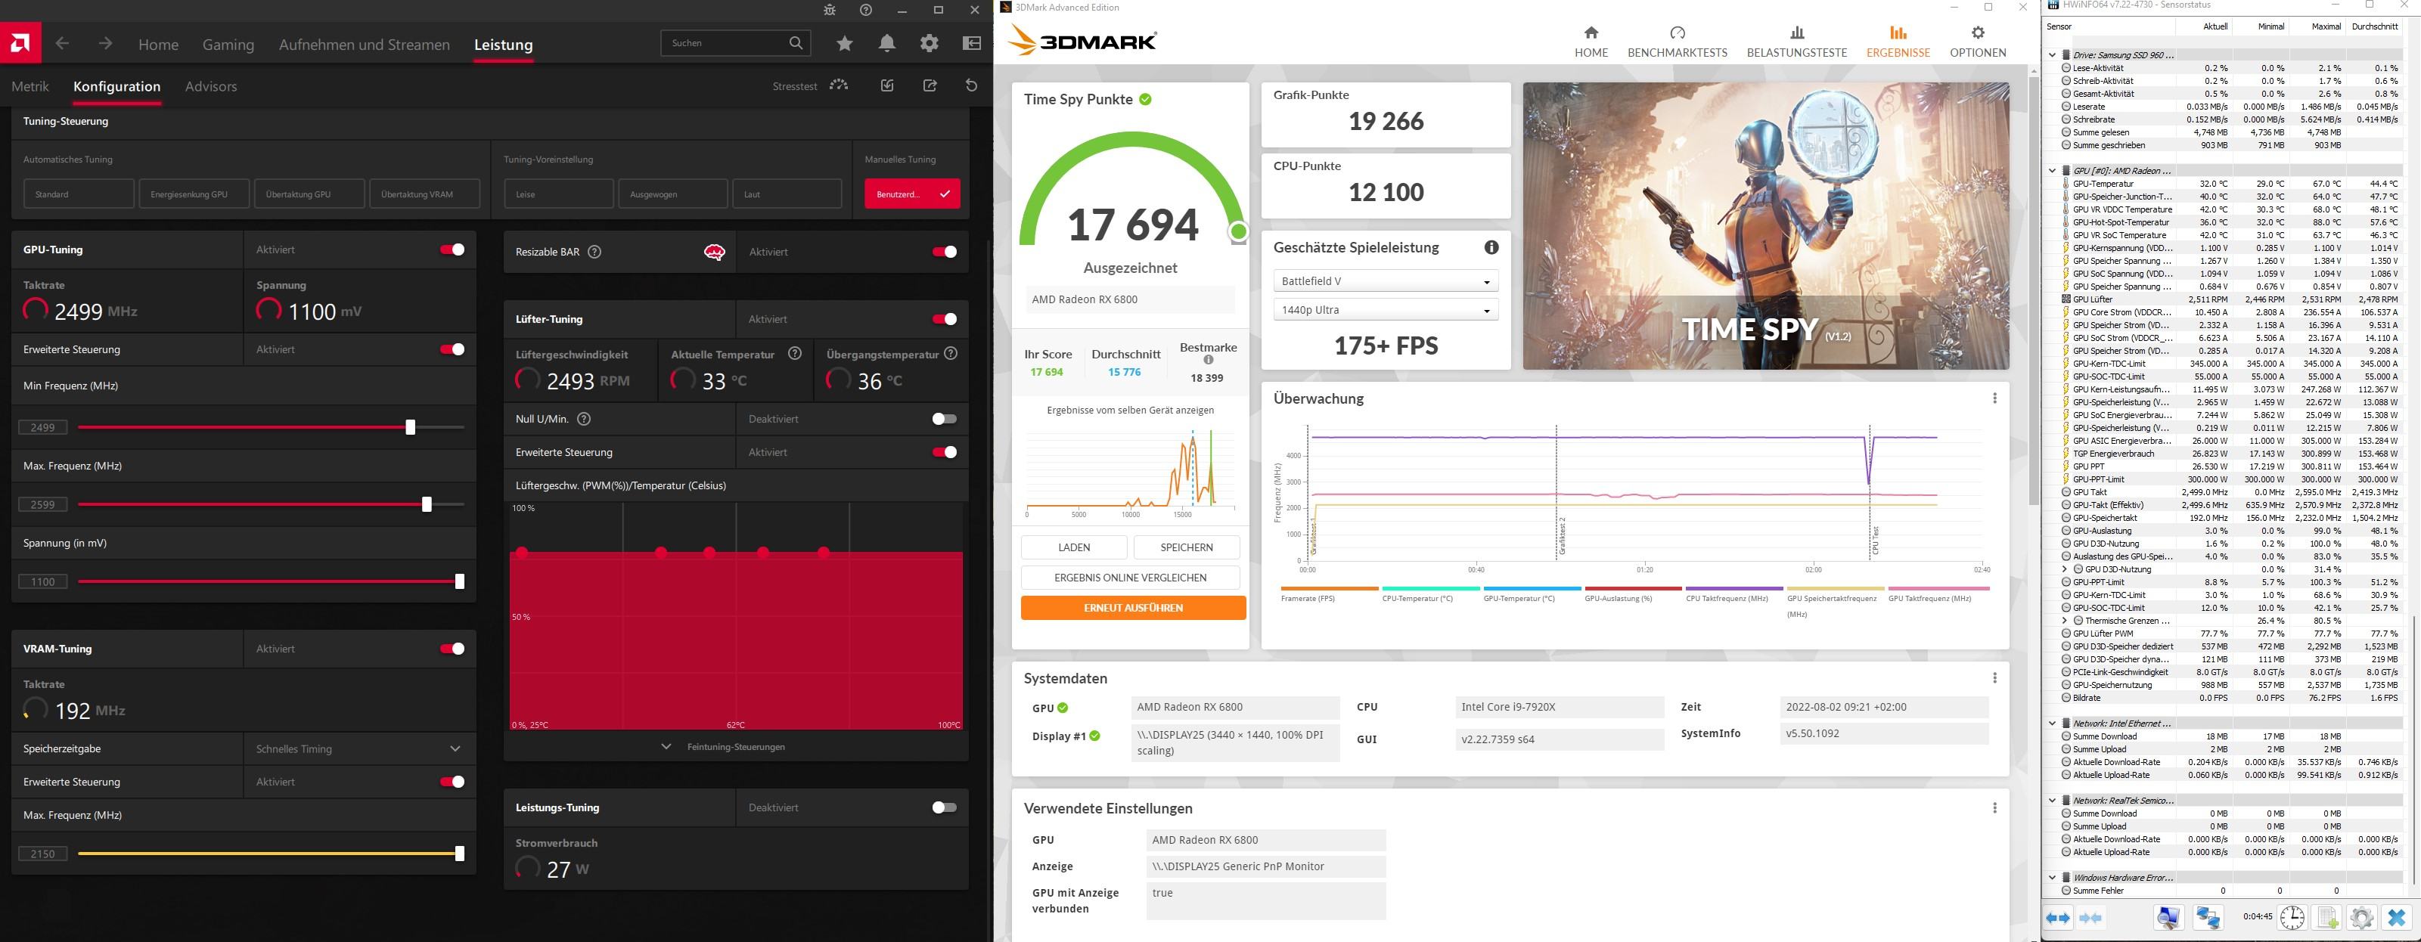The width and height of the screenshot is (2421, 942).
Task: Click the Max. Frequenz GPU slider handle
Action: click(x=427, y=504)
